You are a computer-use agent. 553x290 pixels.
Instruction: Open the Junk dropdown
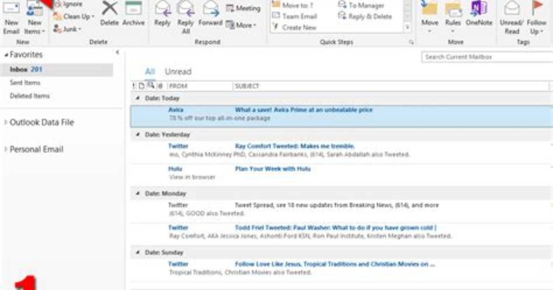[68, 29]
